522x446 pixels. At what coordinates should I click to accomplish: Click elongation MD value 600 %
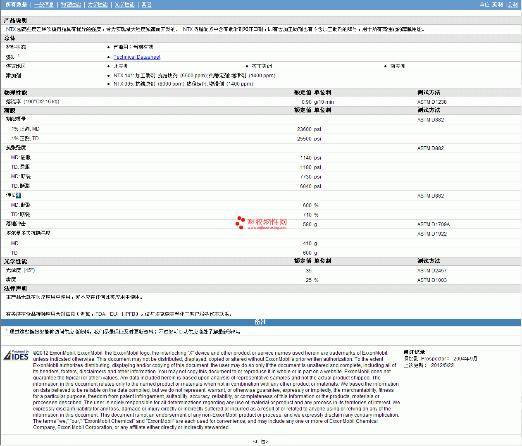[x=310, y=205]
